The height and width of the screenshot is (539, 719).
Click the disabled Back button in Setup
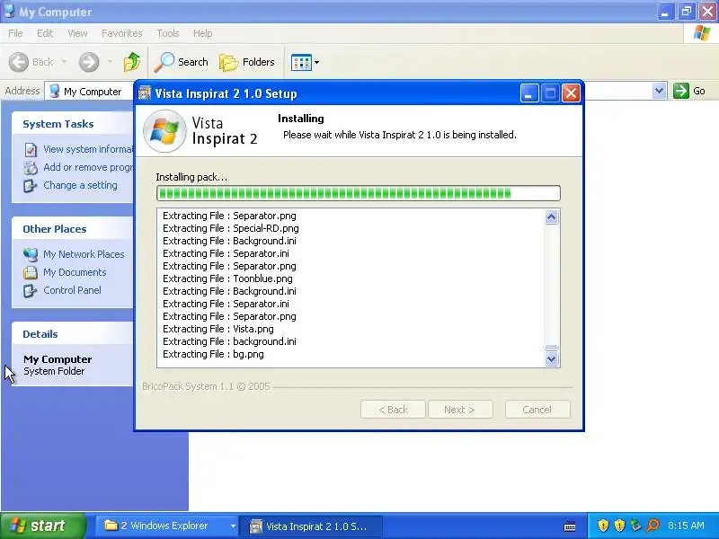(x=393, y=410)
